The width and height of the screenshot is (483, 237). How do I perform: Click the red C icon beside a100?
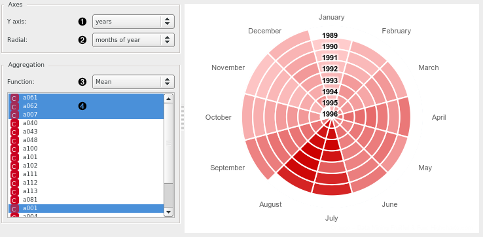[14, 149]
